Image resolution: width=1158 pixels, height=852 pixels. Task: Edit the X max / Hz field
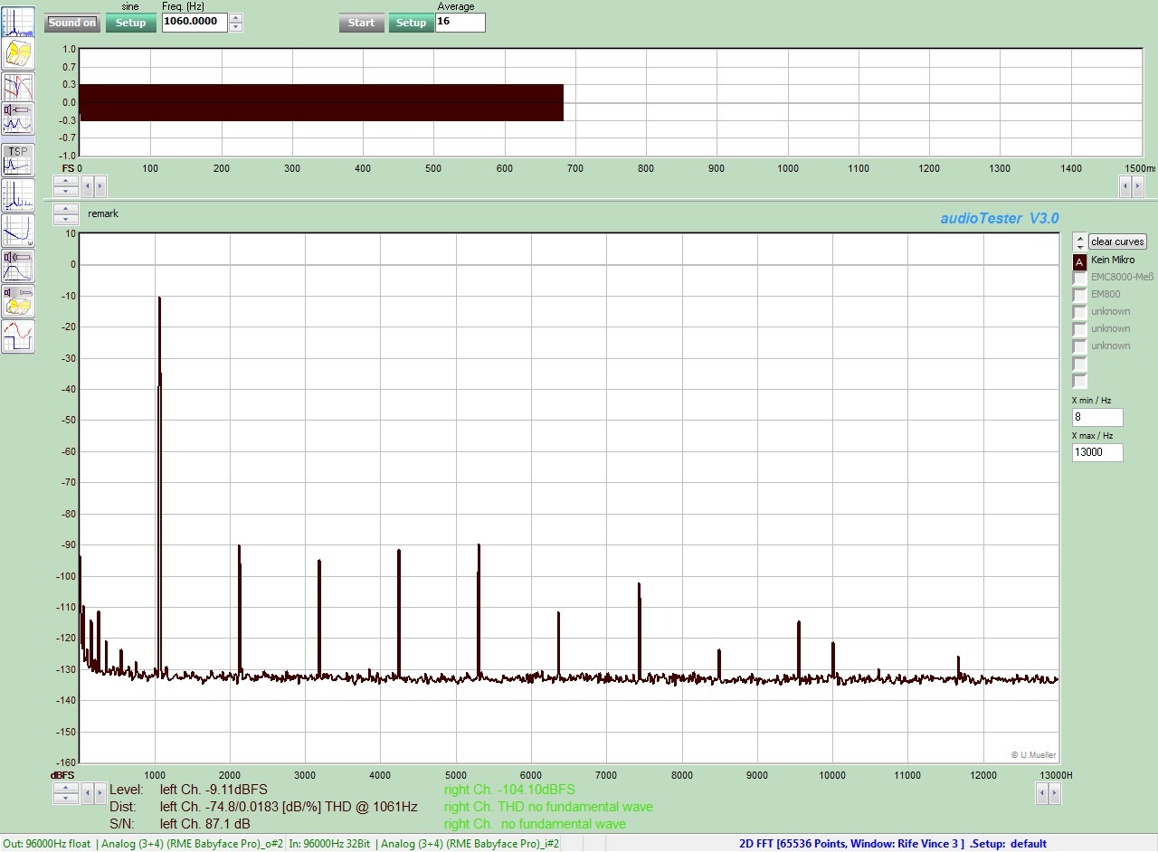(x=1097, y=452)
